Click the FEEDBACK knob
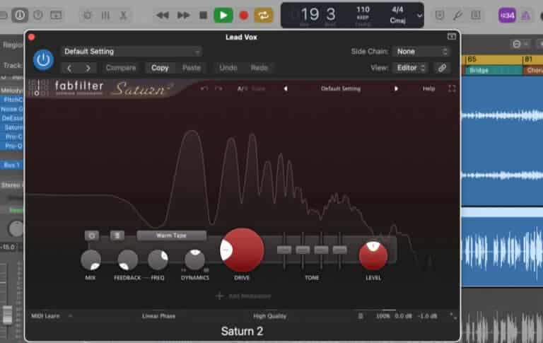The image size is (543, 343). tap(127, 260)
